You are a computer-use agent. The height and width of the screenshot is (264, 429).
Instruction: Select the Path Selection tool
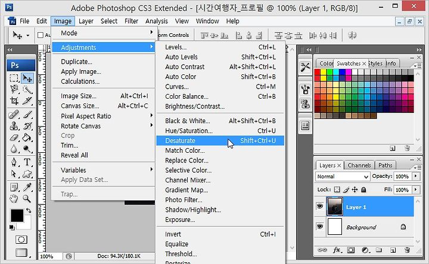14,174
